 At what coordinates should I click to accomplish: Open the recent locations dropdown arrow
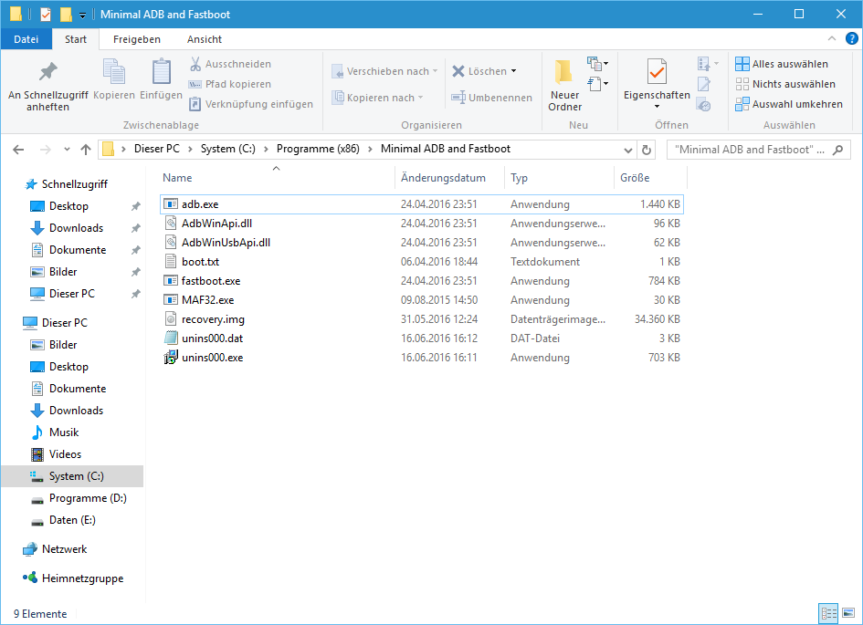(x=67, y=150)
